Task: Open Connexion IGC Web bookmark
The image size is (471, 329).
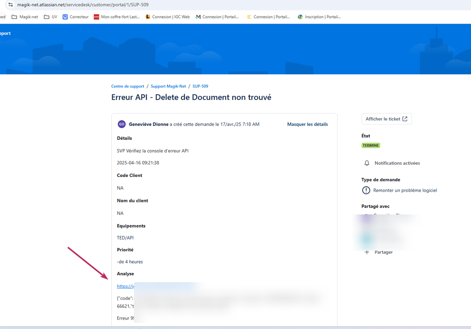Action: click(x=168, y=17)
